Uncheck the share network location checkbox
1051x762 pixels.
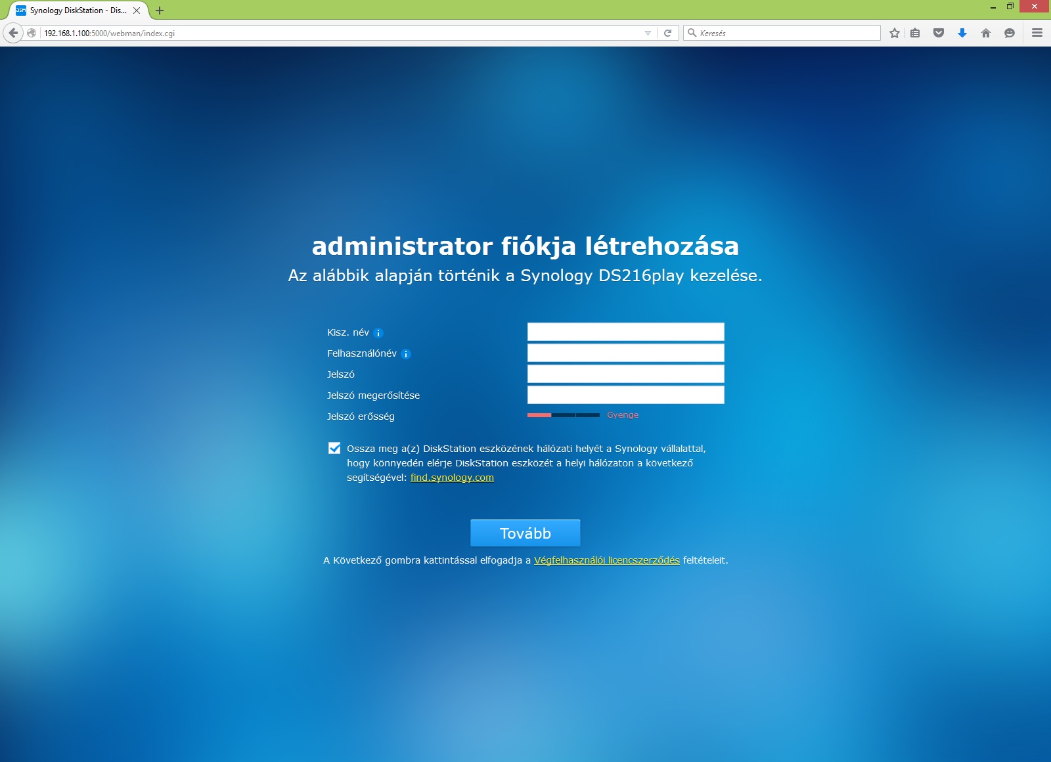click(334, 448)
